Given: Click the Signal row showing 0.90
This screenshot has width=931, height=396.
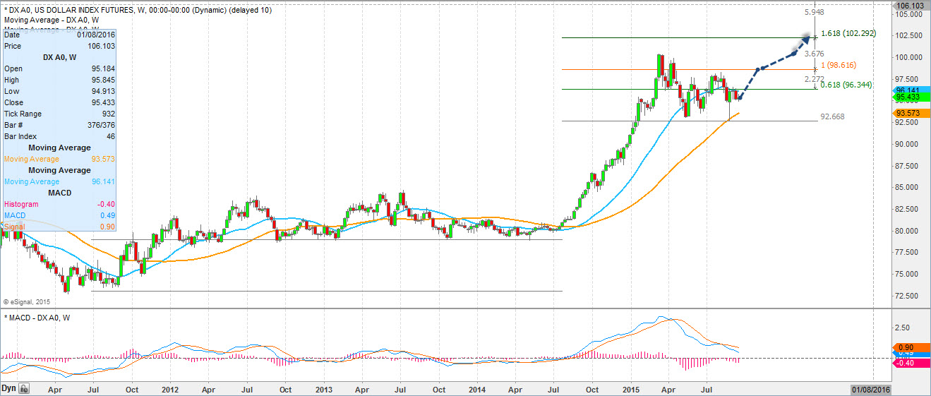Looking at the screenshot, I should (59, 227).
